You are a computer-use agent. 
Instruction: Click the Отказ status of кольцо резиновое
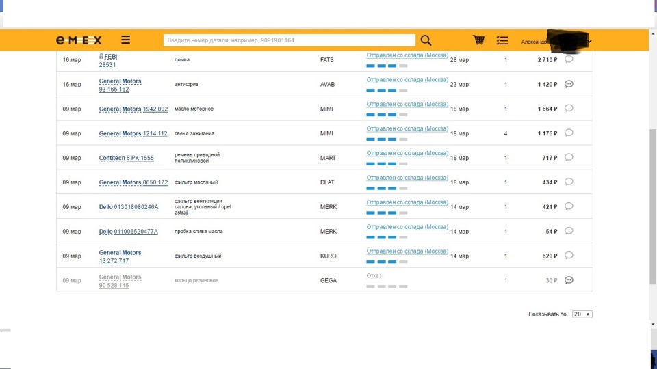[374, 275]
